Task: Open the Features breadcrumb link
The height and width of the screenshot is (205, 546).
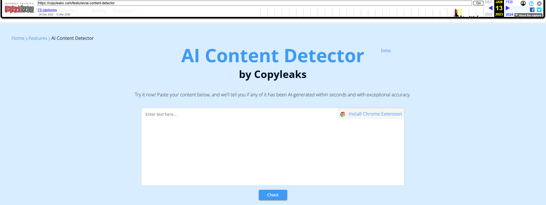Action: 38,38
